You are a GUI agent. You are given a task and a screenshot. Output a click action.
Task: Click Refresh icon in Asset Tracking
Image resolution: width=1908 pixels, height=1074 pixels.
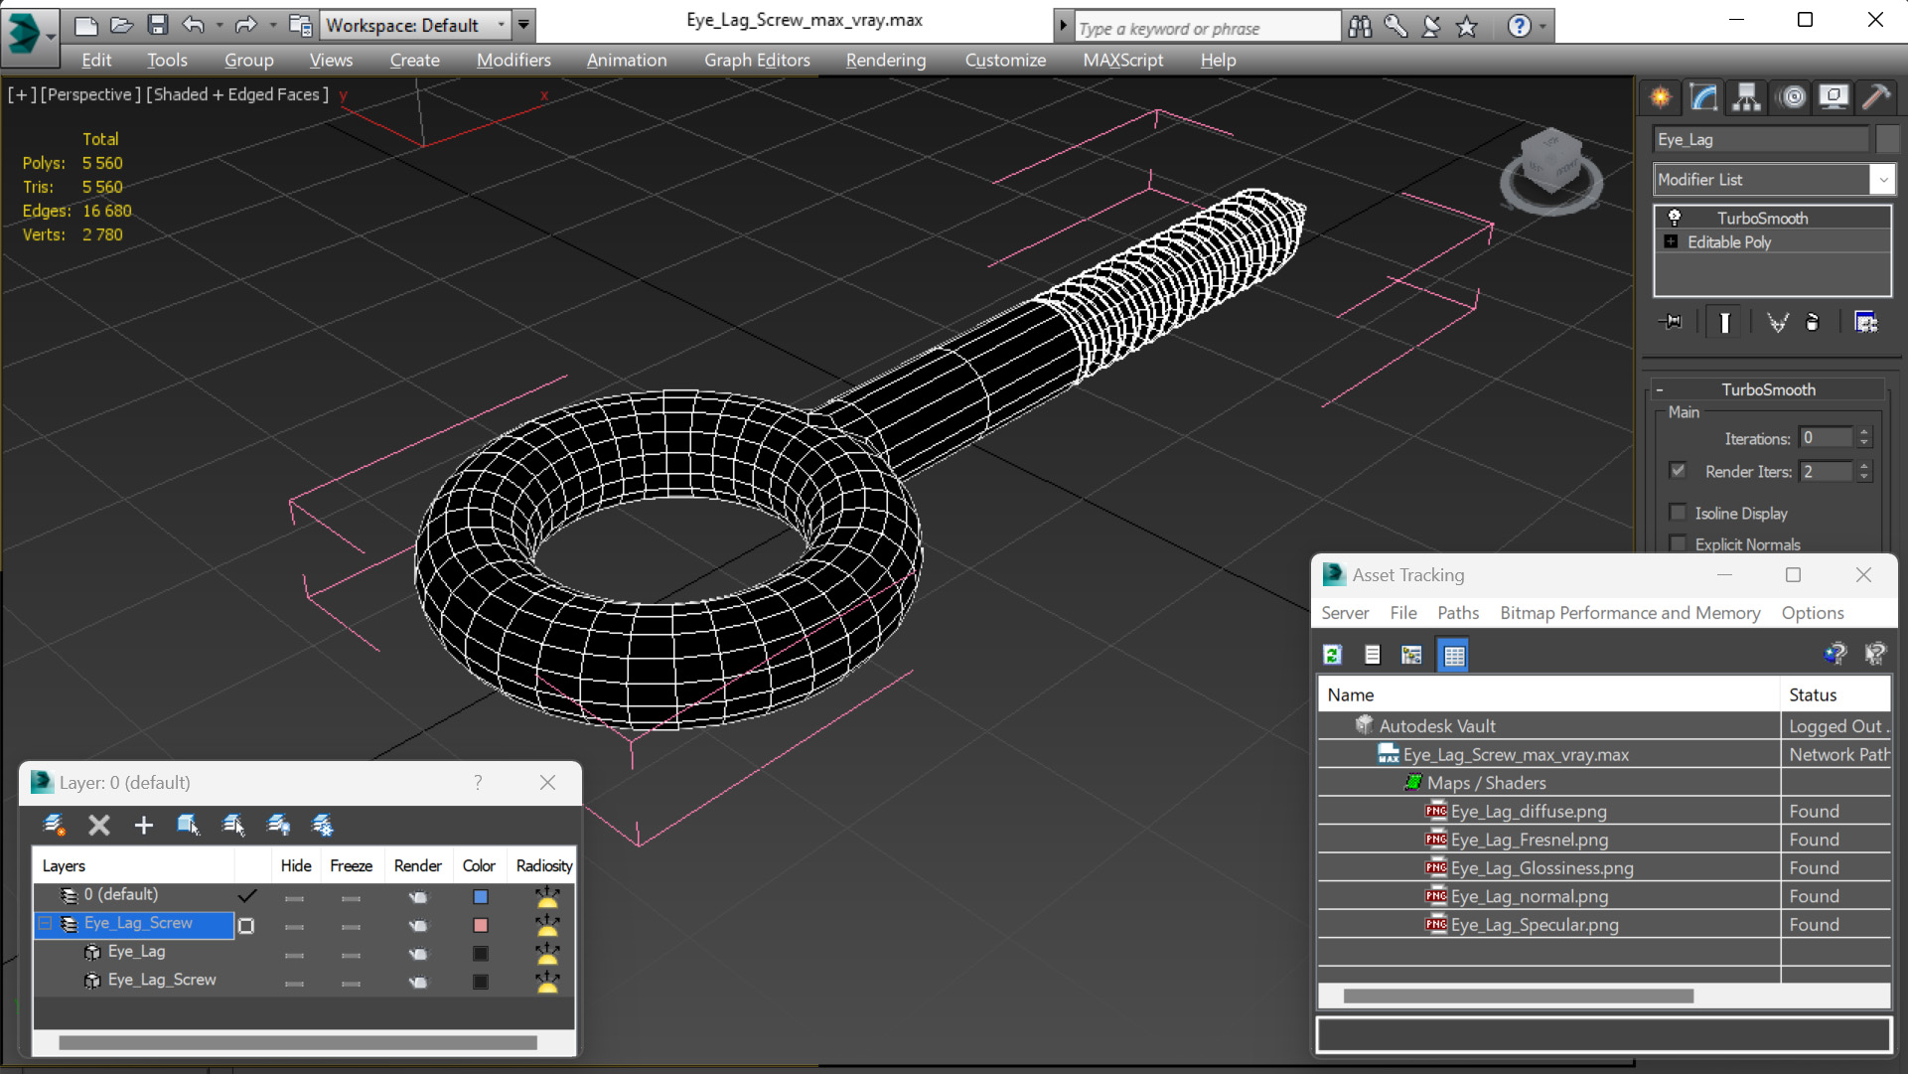tap(1333, 655)
